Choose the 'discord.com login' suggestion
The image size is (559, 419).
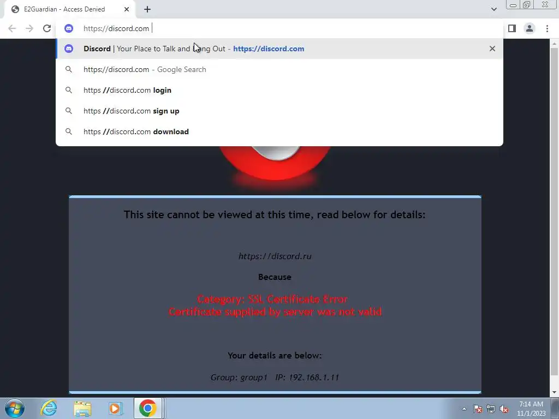[x=279, y=90]
